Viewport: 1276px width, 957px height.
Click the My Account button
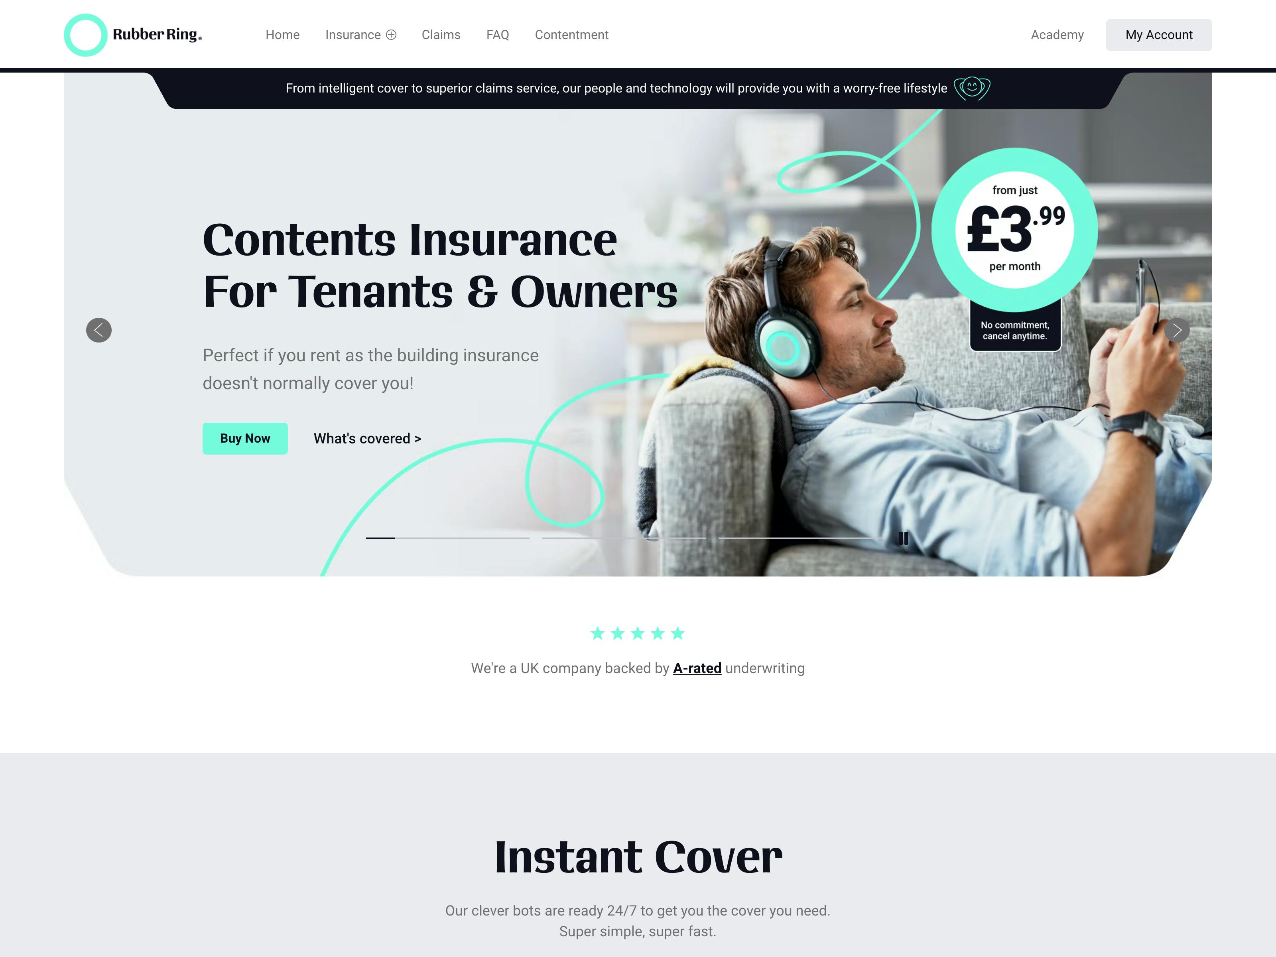click(1158, 34)
